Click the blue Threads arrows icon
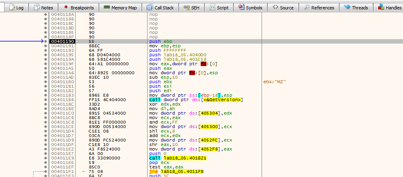The height and width of the screenshot is (177, 403). (347, 7)
